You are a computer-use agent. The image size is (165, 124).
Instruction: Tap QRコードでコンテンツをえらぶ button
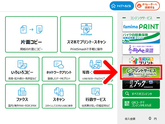[x=141, y=104]
